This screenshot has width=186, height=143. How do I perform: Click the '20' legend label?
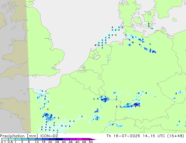(x=50, y=142)
